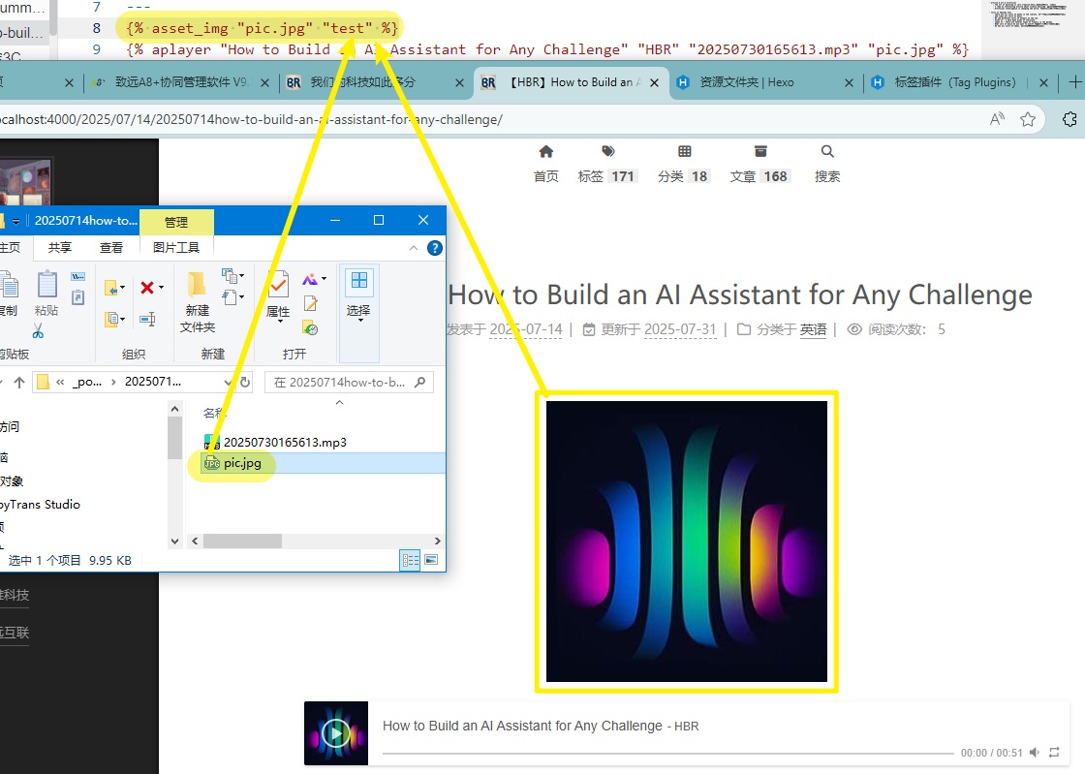This screenshot has height=774, width=1085.
Task: Click the New item icon in Explorer ribbon
Action: pyautogui.click(x=230, y=277)
